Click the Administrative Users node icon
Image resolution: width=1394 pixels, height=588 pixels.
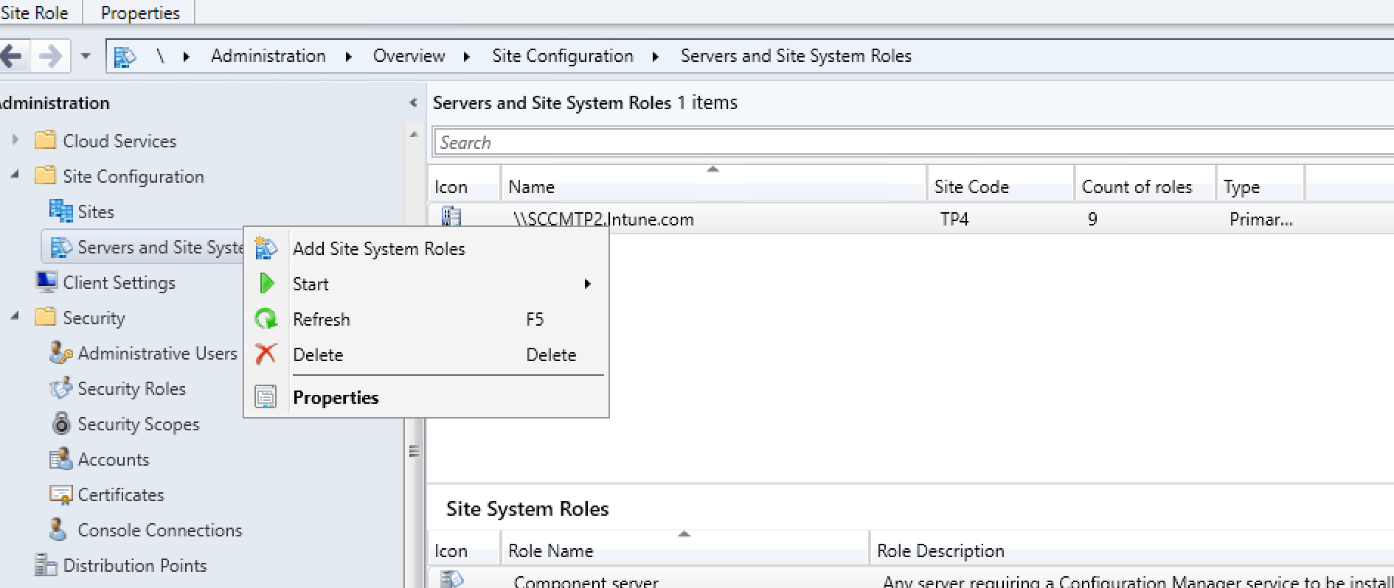pos(60,353)
